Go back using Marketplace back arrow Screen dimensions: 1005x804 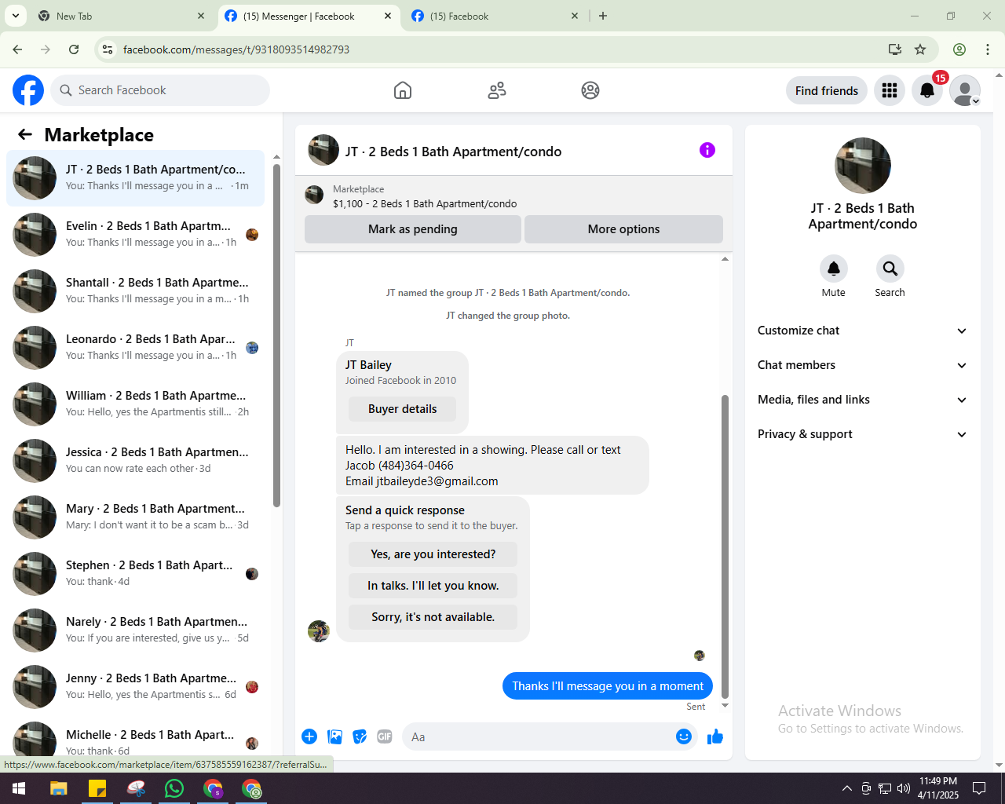[25, 134]
